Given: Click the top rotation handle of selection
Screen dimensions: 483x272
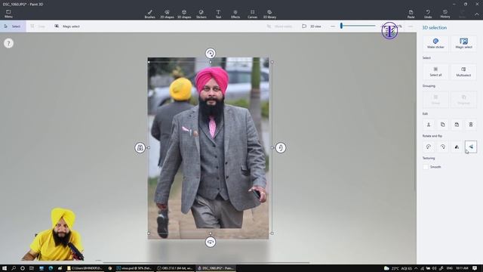Looking at the screenshot, I should tap(211, 54).
